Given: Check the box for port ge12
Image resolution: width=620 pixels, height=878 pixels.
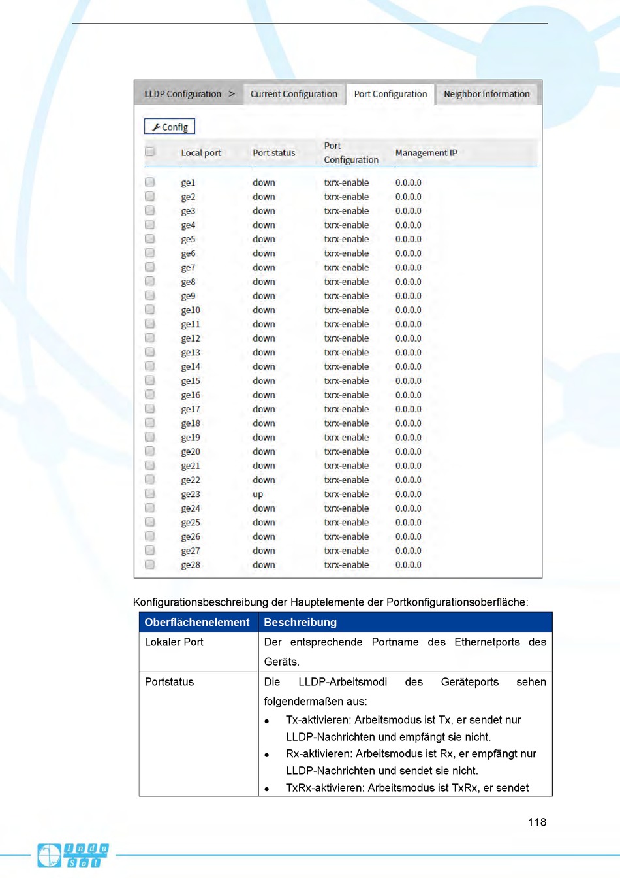Looking at the screenshot, I should 150,338.
